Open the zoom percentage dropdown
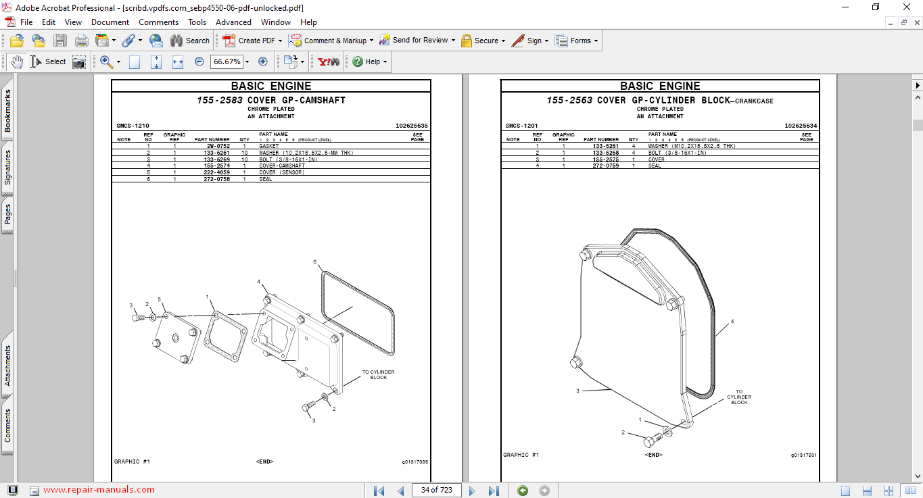 247,61
